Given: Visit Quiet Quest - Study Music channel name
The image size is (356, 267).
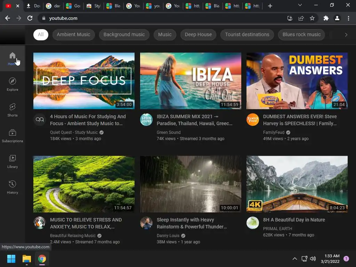Looking at the screenshot, I should pos(74,132).
